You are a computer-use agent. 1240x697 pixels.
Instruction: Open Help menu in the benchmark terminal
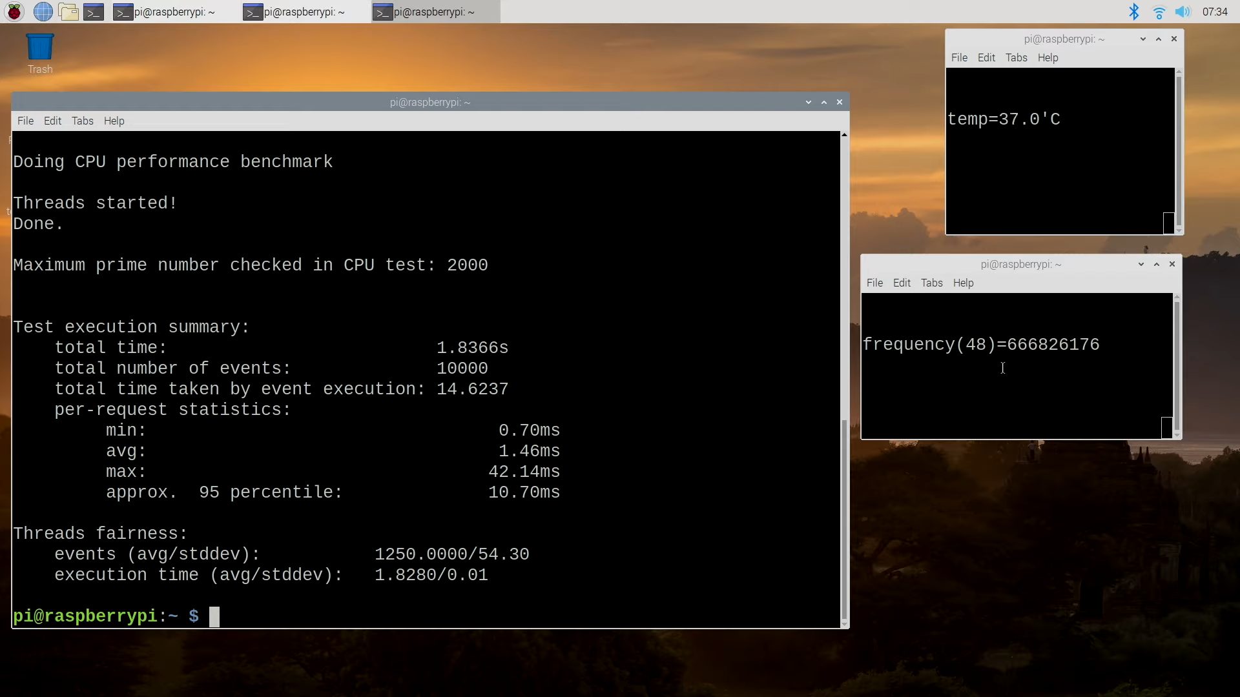(x=114, y=121)
